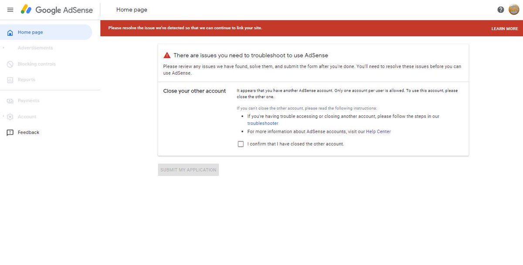Click the Feedback speech bubble icon
523x265 pixels.
[10, 133]
